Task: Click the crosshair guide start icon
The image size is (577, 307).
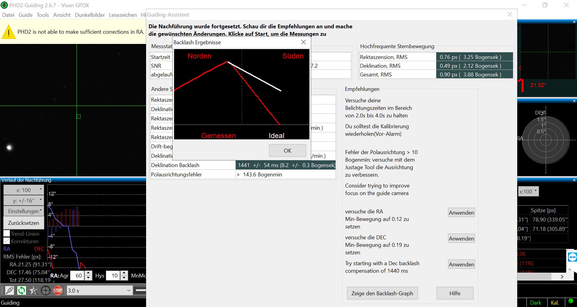Action: (46, 290)
